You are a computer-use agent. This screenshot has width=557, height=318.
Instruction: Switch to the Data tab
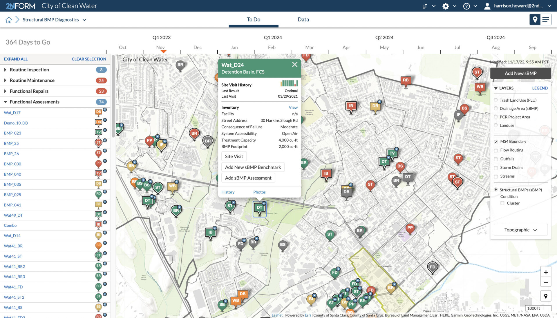point(303,19)
